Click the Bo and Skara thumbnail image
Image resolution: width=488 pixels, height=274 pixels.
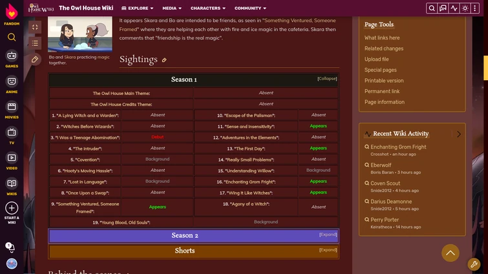pos(80,34)
